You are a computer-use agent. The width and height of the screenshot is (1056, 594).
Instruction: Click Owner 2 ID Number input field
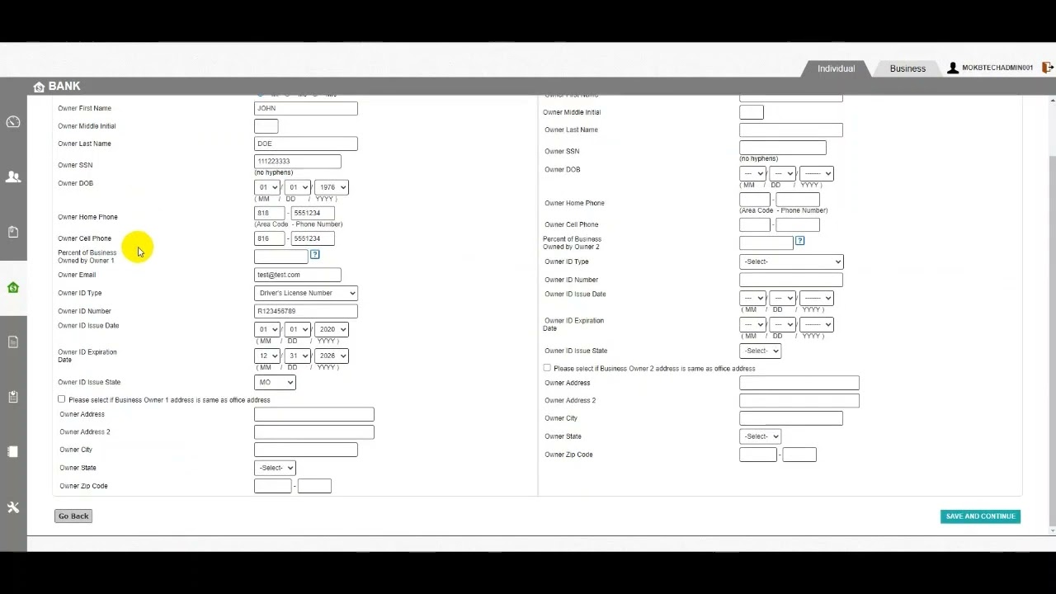click(x=791, y=280)
